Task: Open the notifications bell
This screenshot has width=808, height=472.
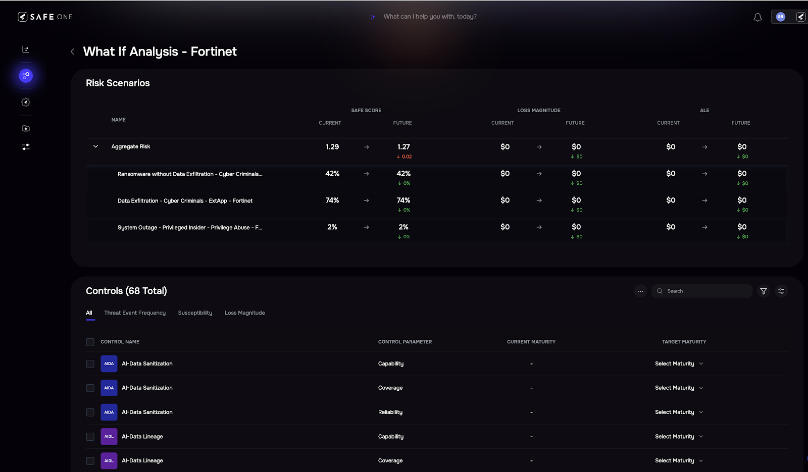Action: coord(757,17)
